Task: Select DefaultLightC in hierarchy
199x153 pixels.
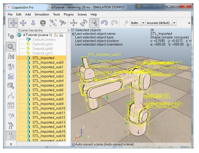Action: [43, 53]
